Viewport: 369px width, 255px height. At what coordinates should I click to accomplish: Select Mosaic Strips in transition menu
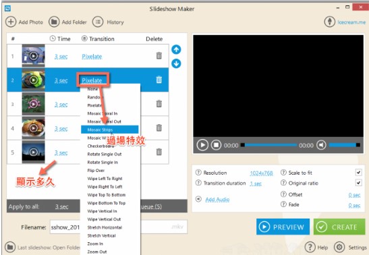pos(110,130)
